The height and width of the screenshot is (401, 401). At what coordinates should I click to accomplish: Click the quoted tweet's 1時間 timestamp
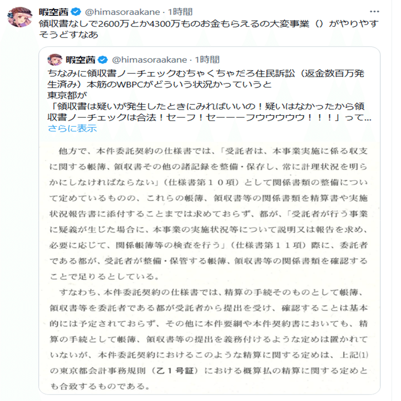[207, 60]
